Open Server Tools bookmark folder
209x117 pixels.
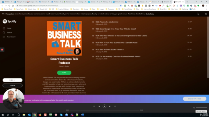tap(19, 9)
